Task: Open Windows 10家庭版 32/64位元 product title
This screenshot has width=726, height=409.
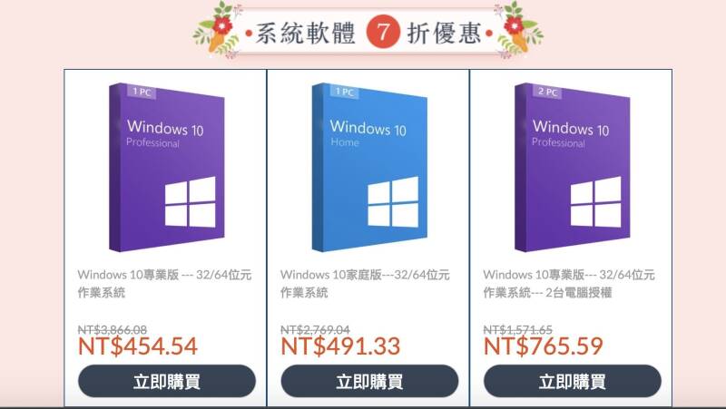Action: point(365,283)
